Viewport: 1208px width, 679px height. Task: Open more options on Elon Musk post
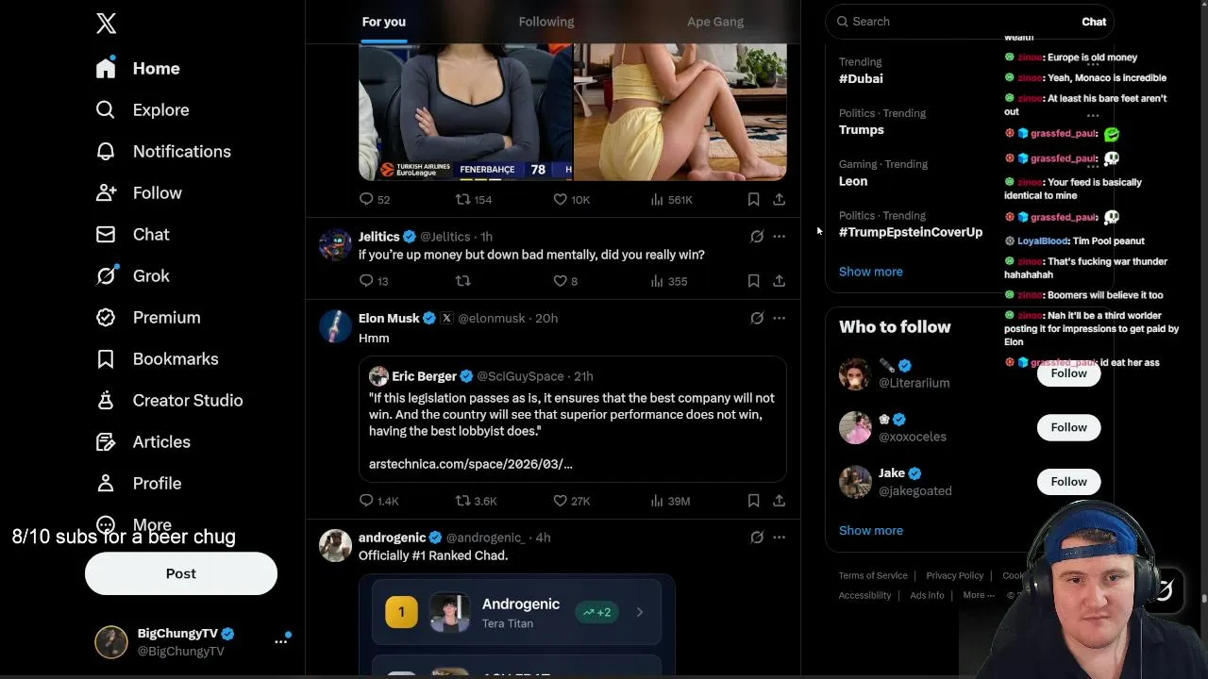(779, 319)
